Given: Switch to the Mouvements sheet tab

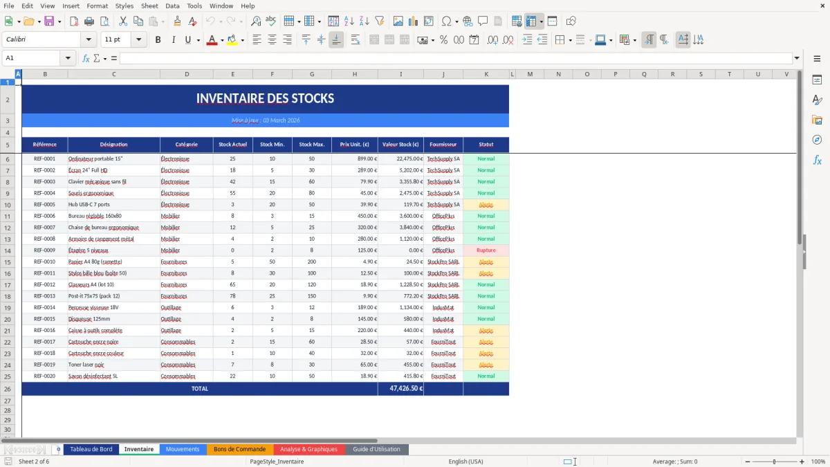Looking at the screenshot, I should (183, 449).
